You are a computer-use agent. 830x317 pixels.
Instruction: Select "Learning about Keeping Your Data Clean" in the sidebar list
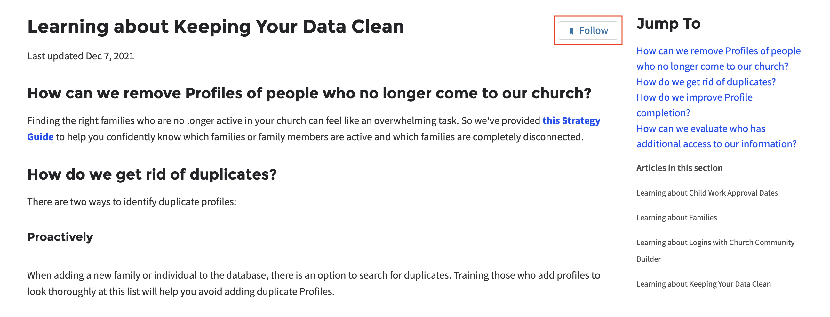(703, 284)
